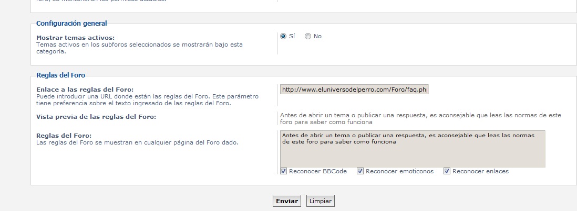Uncheck the Reconocer enlaces checkbox
577x211 pixels.
tap(447, 171)
